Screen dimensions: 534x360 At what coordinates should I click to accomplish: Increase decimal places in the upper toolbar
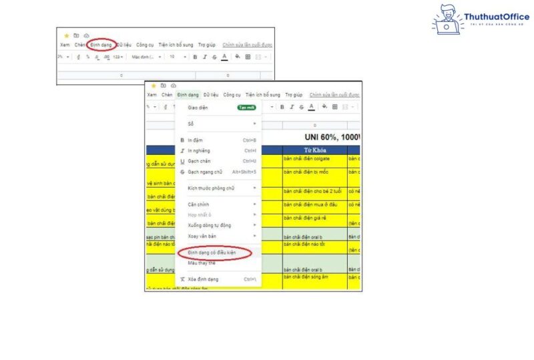click(107, 57)
